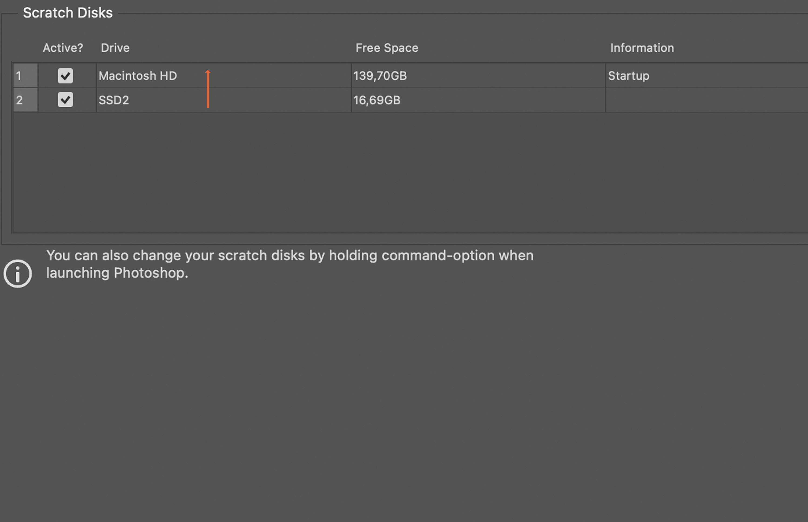808x522 pixels.
Task: Click the orange up arrow
Action: [x=208, y=89]
